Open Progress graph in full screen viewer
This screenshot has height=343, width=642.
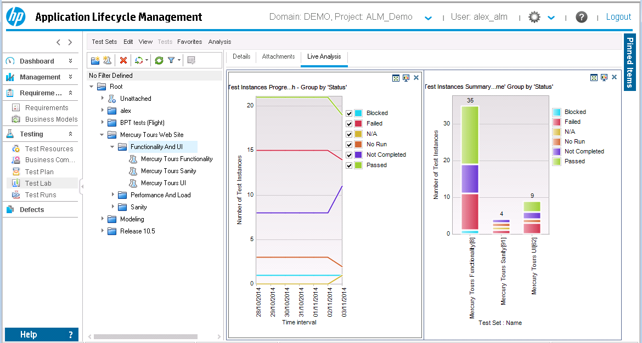(x=406, y=78)
